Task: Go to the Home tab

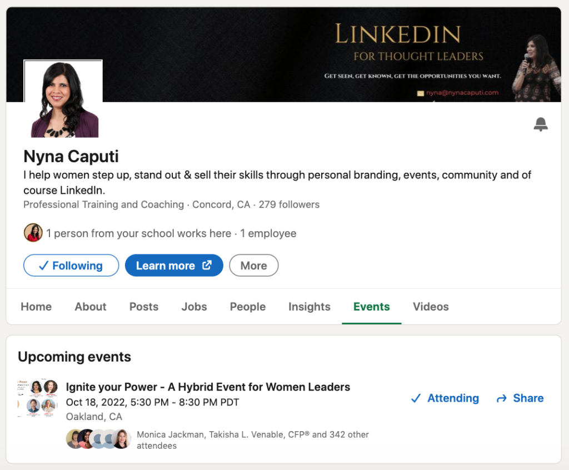Action: coord(36,307)
